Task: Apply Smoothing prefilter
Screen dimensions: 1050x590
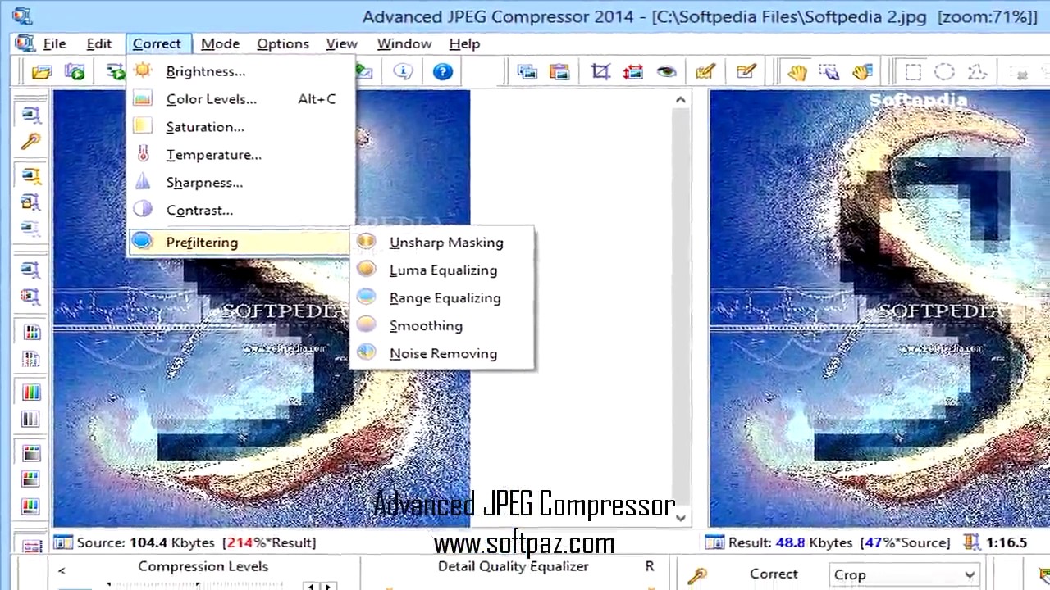Action: point(442,326)
